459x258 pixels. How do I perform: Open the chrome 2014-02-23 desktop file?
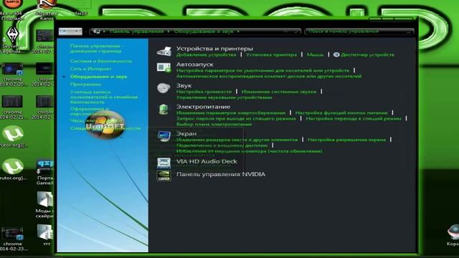pyautogui.click(x=12, y=239)
